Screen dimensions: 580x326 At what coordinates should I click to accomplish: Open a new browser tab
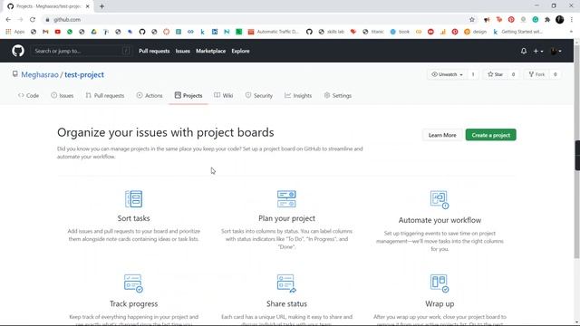[x=101, y=6]
